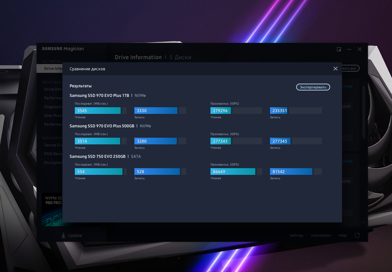
Task: Click the 279296 random read bar
Action: coord(221,111)
